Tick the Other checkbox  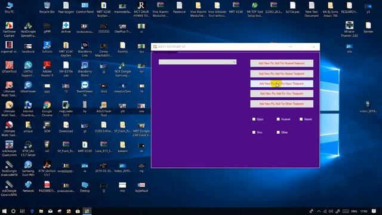coord(278,132)
